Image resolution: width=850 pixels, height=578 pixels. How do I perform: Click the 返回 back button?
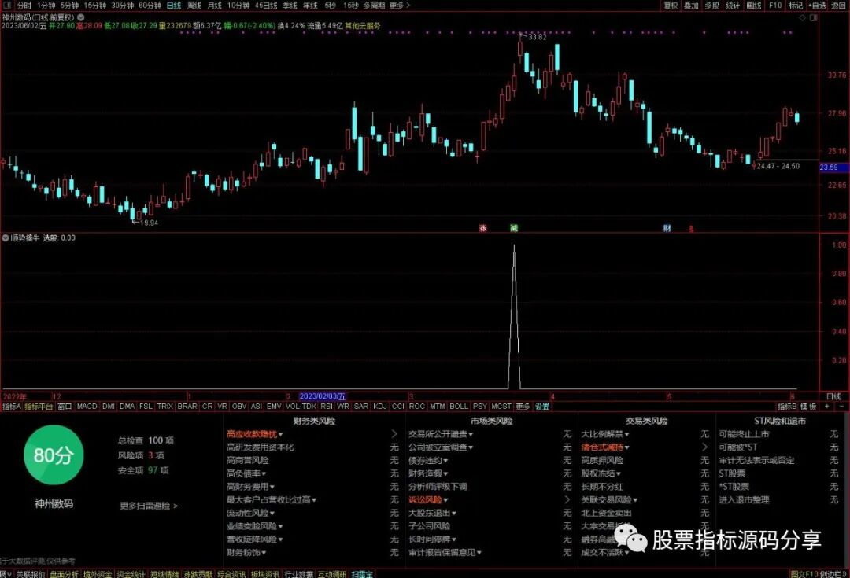[x=839, y=6]
